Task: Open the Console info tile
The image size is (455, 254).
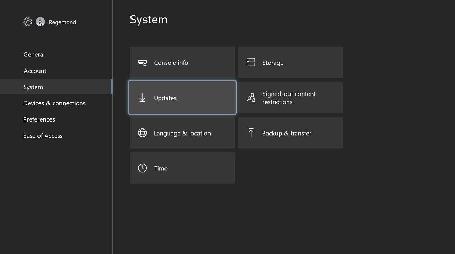Action: click(182, 62)
